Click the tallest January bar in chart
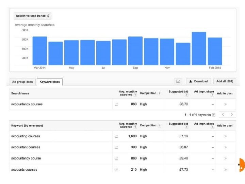 click(x=199, y=48)
